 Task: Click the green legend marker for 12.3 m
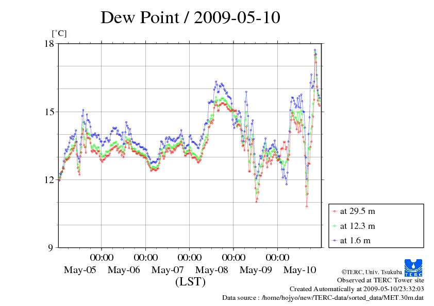pyautogui.click(x=335, y=226)
